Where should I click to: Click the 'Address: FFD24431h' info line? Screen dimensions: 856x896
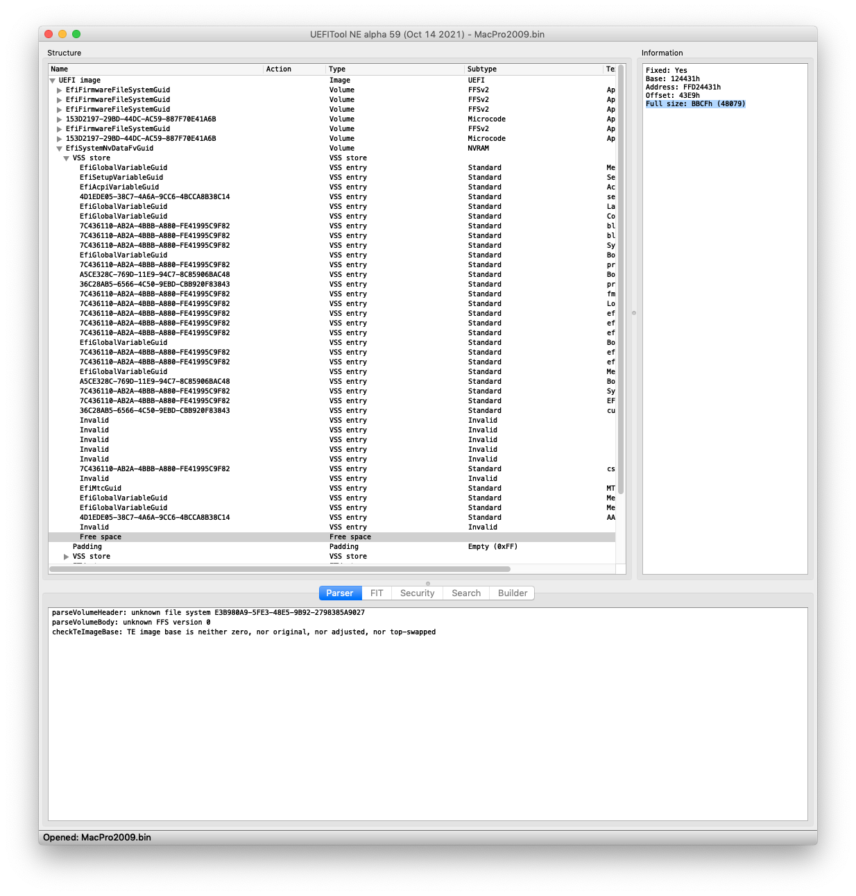(x=683, y=87)
